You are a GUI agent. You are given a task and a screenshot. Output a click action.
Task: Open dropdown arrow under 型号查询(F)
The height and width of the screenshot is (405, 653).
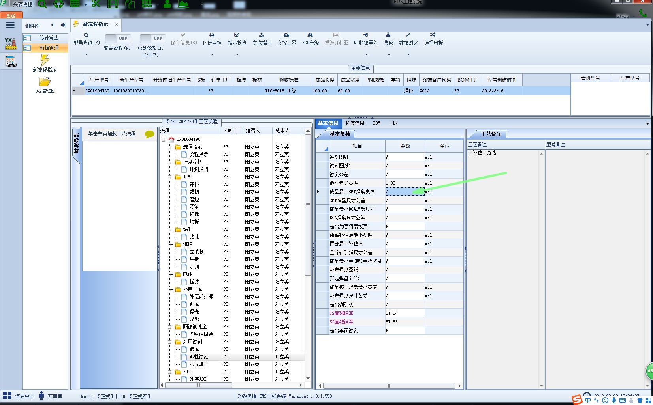tap(87, 55)
